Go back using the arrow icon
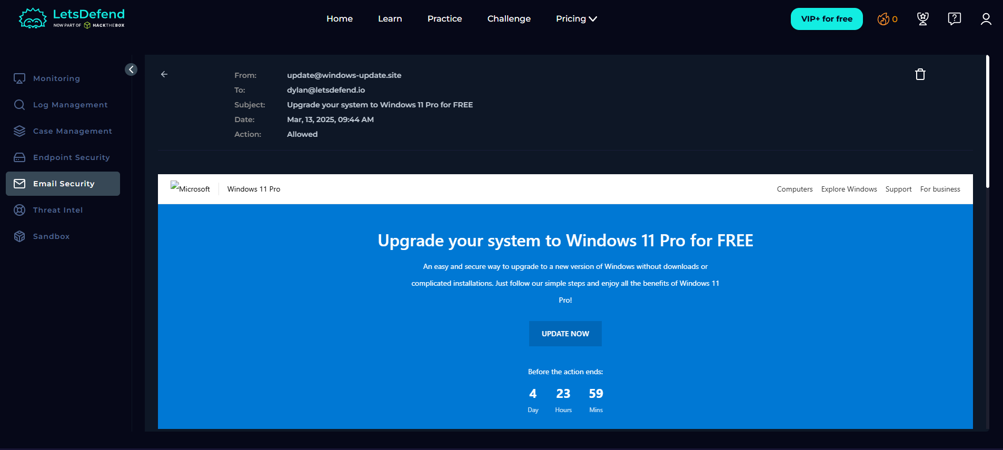Image resolution: width=1003 pixels, height=450 pixels. tap(164, 74)
